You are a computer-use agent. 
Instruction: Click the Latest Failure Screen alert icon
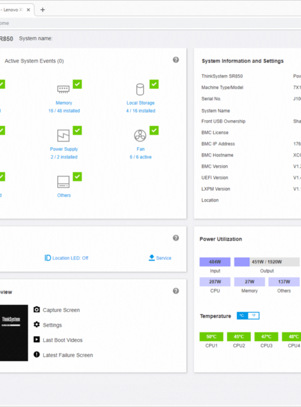tap(36, 354)
